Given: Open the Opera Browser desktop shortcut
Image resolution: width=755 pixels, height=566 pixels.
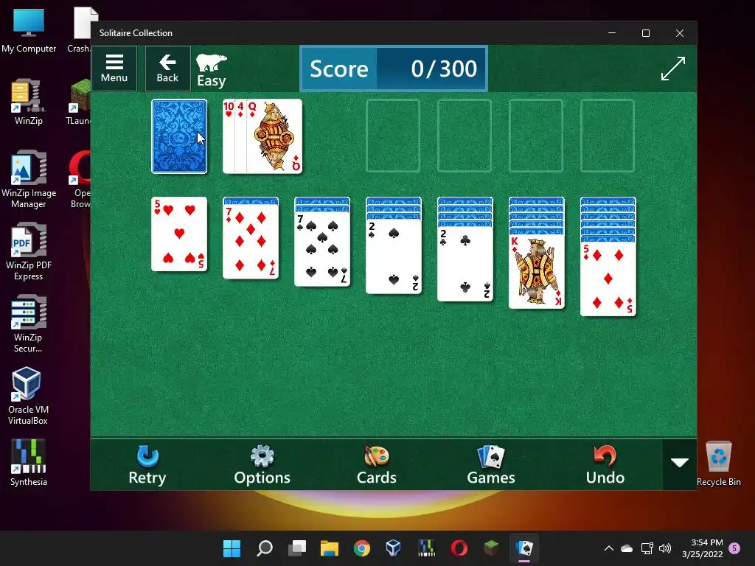Looking at the screenshot, I should click(80, 180).
